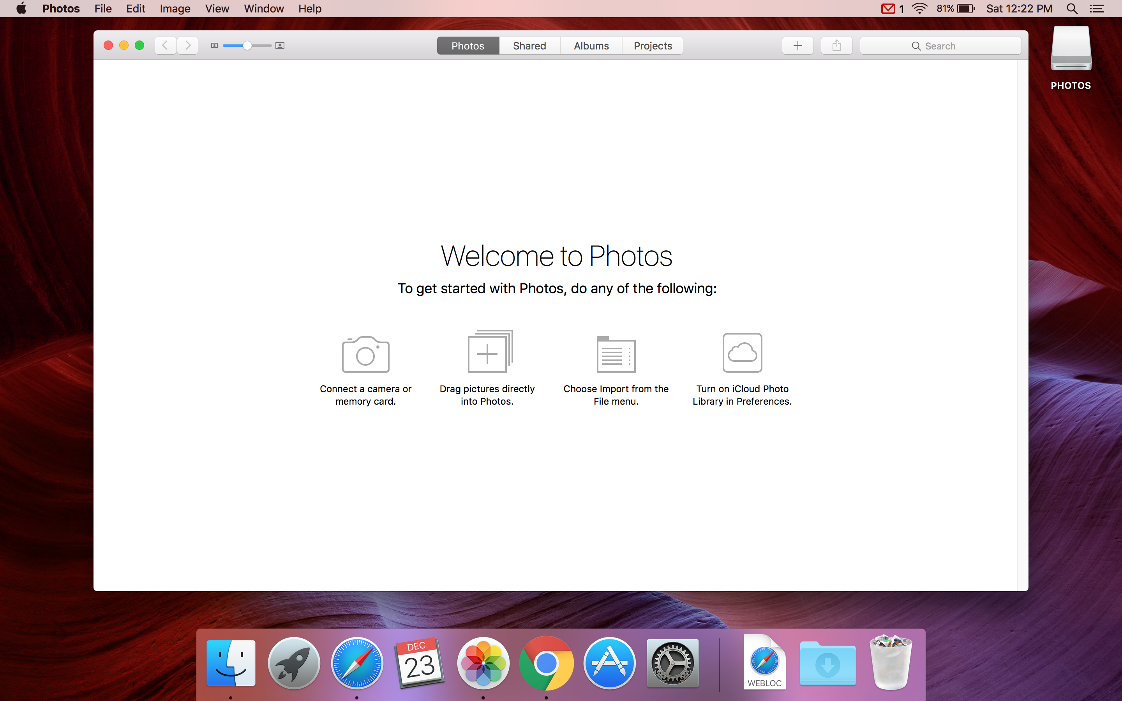Open Safari from the Dock

357,663
